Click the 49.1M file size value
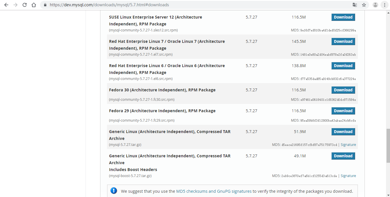Viewport: 390px width, 197px height. click(x=300, y=156)
